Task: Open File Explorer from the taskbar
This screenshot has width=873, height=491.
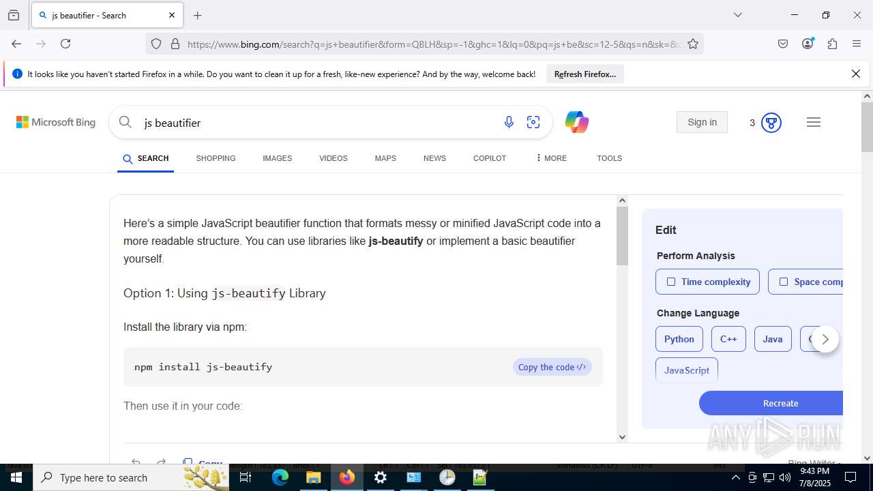Action: (x=313, y=477)
